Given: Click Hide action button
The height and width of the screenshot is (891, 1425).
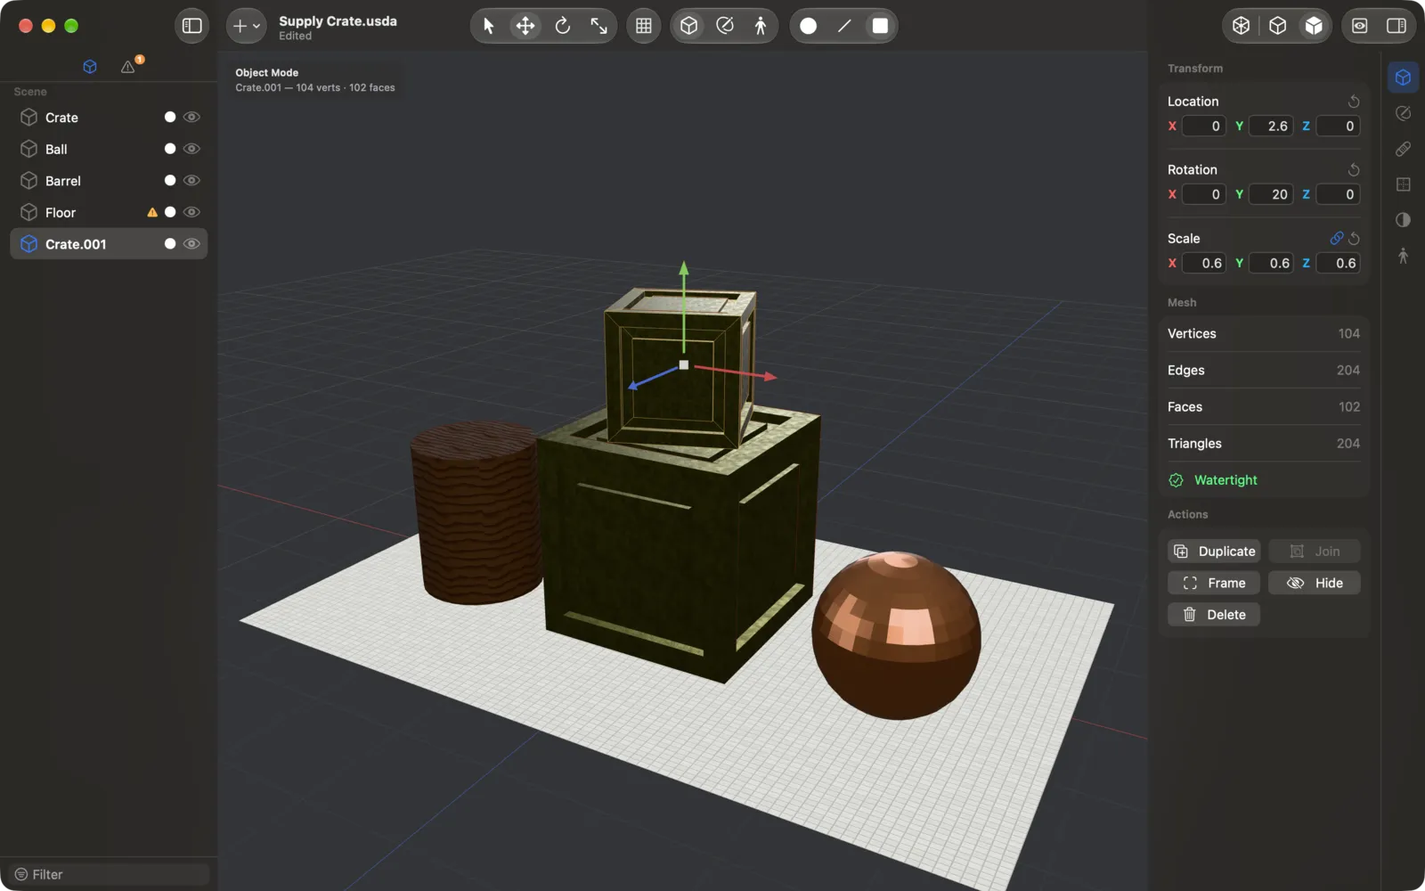Looking at the screenshot, I should click(1315, 583).
